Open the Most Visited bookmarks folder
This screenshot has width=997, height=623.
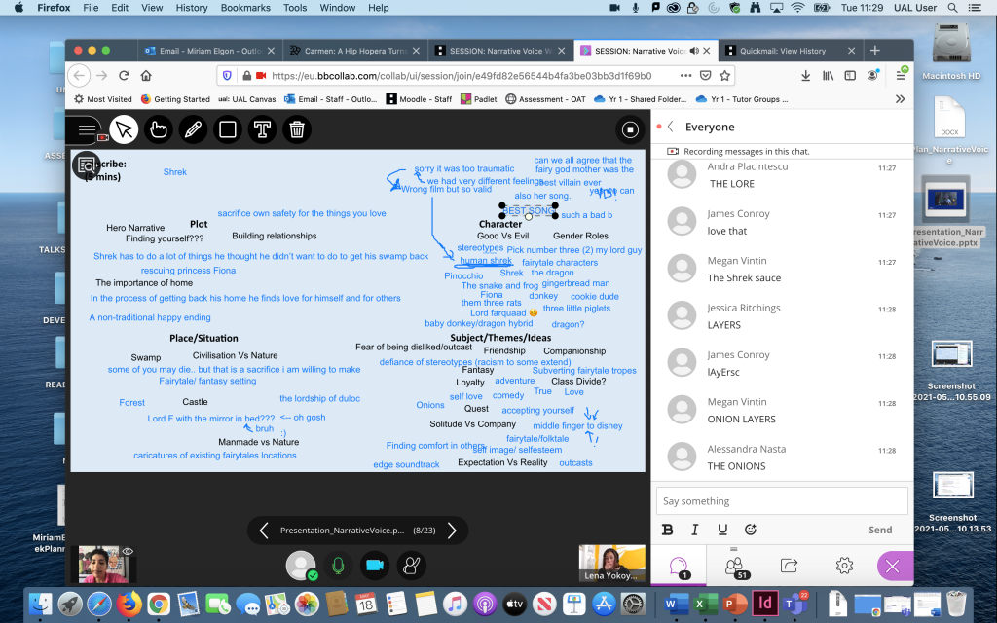103,99
